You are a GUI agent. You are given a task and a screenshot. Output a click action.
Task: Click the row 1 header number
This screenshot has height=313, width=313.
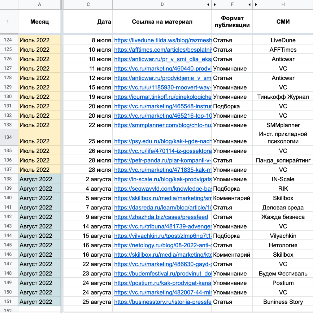pos(8,22)
